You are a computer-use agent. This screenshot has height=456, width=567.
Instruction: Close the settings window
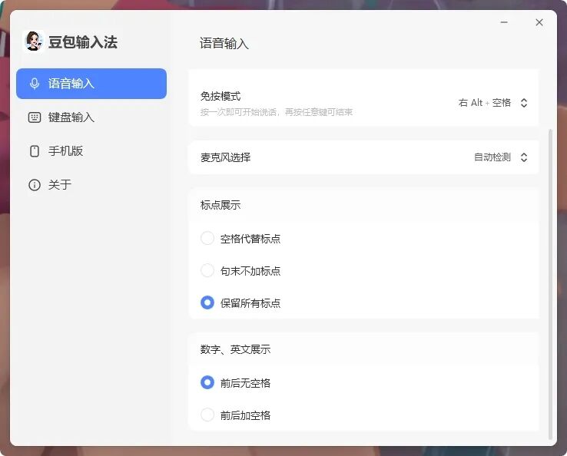539,22
